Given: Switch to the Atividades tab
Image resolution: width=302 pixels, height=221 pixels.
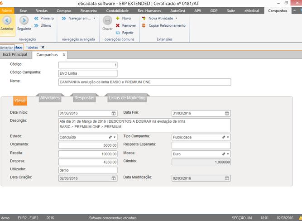Looking at the screenshot, I should point(50,98).
